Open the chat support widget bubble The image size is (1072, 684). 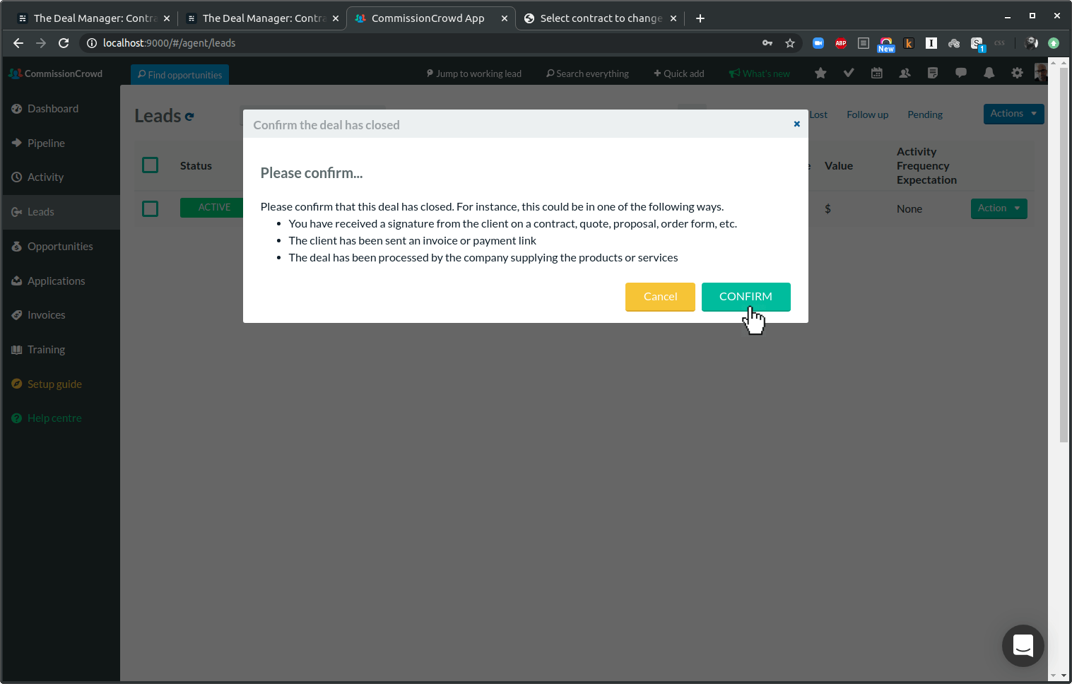[1023, 645]
